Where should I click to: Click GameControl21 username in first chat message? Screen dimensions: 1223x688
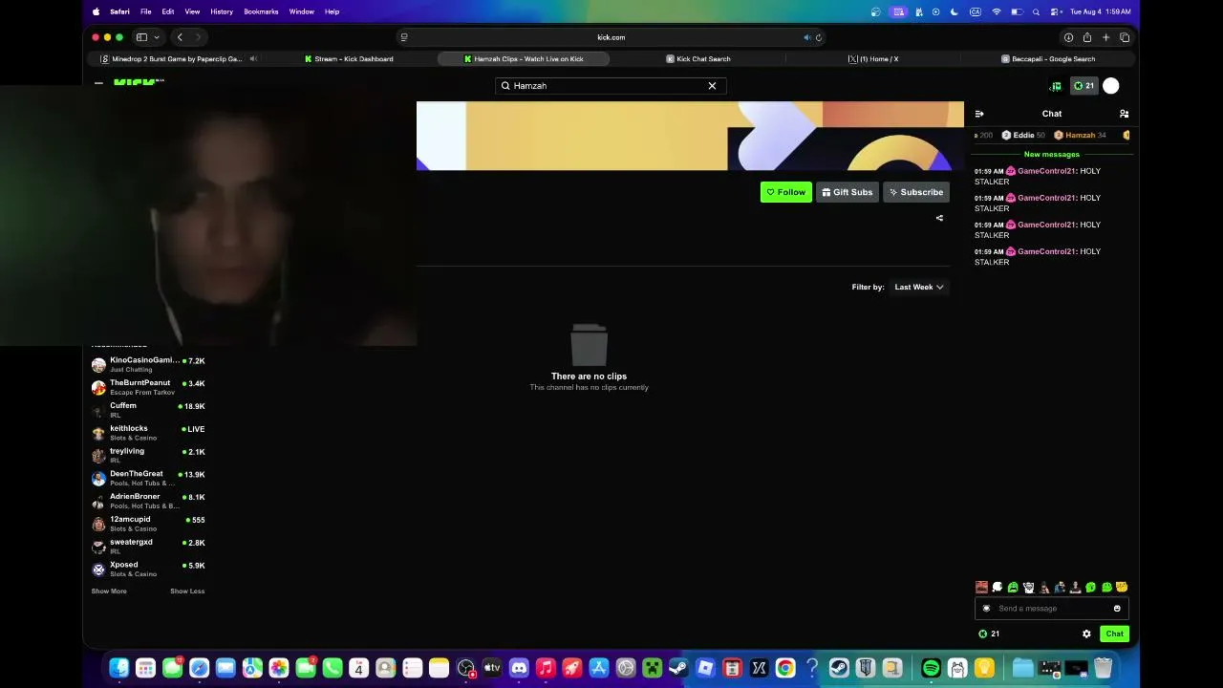tap(1046, 171)
